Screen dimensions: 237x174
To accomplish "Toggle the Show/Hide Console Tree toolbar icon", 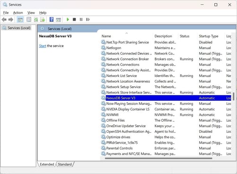I will tap(20, 19).
